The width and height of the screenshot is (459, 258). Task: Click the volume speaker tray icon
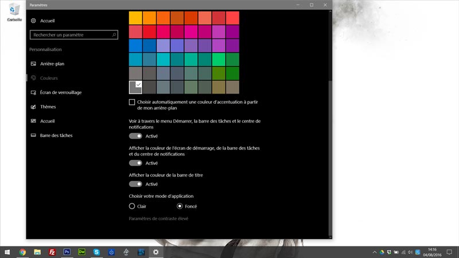(x=410, y=252)
